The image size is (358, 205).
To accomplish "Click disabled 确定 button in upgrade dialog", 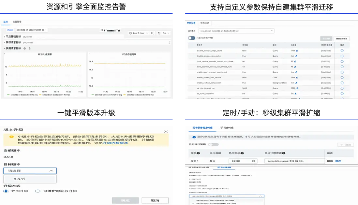I will point(125,200).
